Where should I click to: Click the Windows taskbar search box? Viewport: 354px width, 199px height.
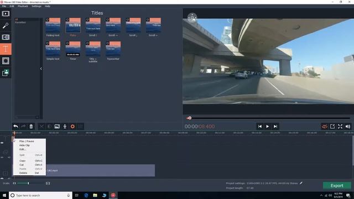click(x=40, y=195)
